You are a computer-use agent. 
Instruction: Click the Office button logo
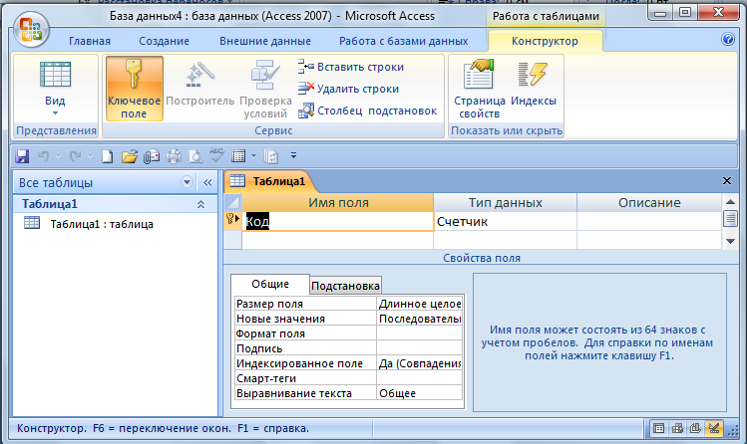pyautogui.click(x=31, y=30)
